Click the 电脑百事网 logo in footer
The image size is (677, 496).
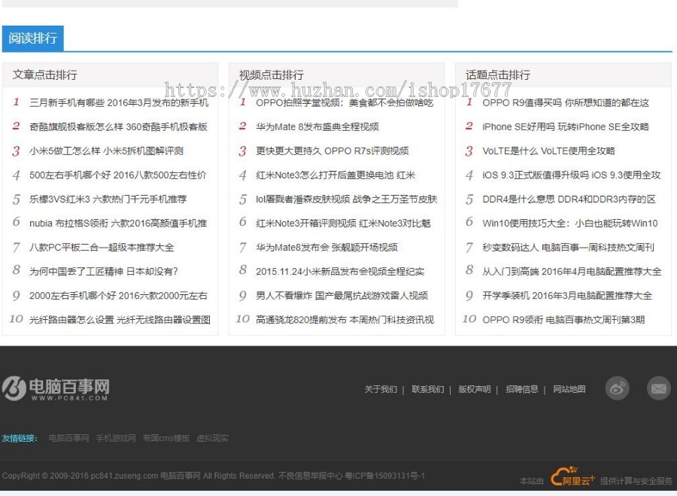(55, 388)
